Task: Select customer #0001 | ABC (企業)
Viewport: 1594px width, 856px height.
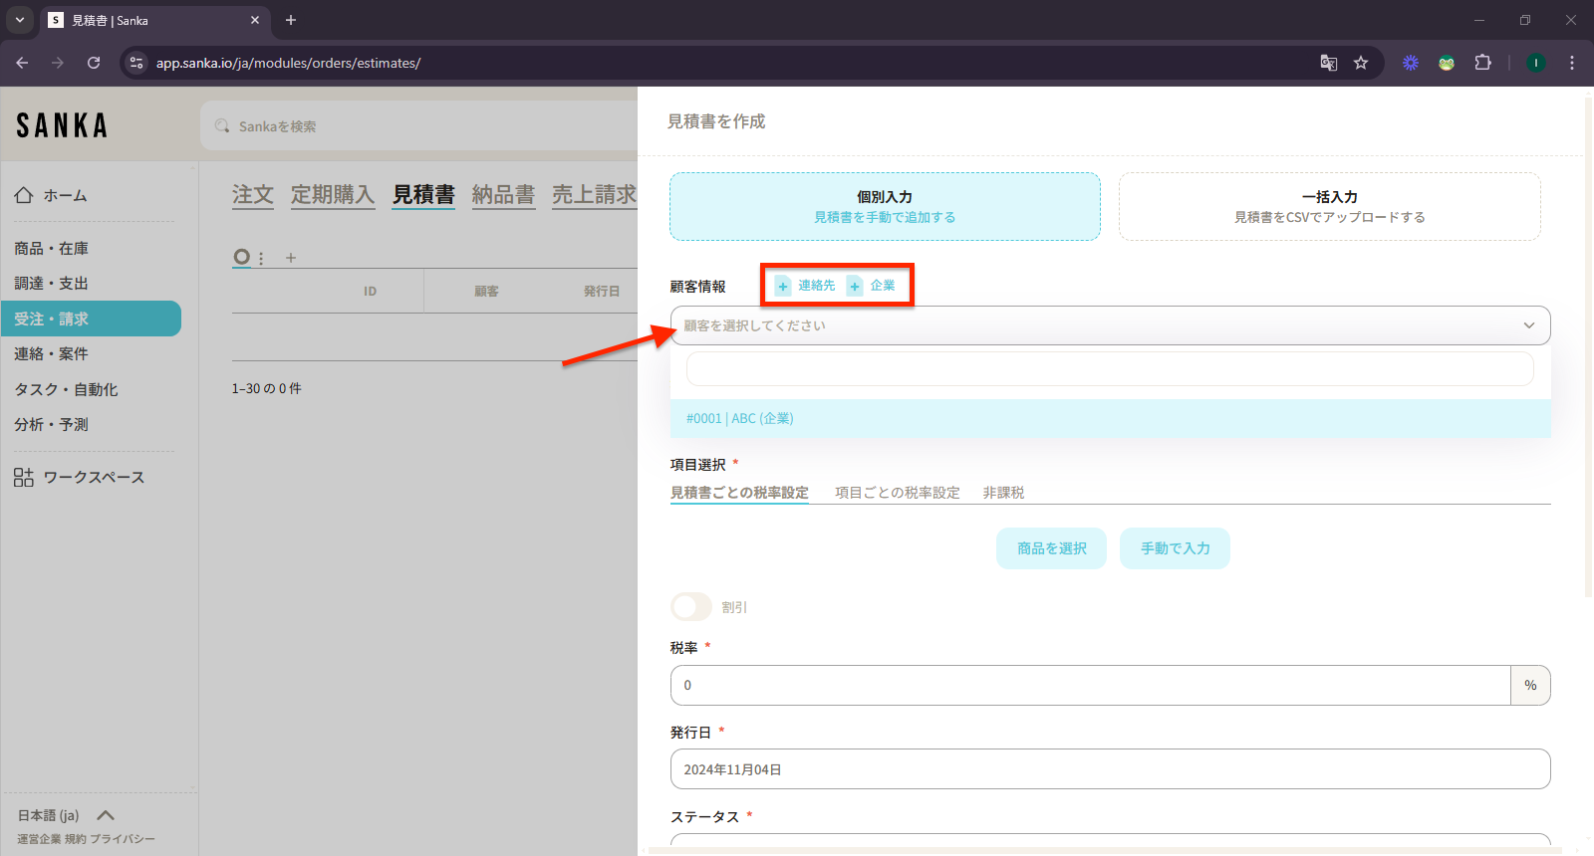Action: pos(1110,418)
